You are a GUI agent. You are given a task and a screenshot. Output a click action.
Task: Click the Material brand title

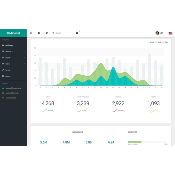pyautogui.click(x=14, y=33)
